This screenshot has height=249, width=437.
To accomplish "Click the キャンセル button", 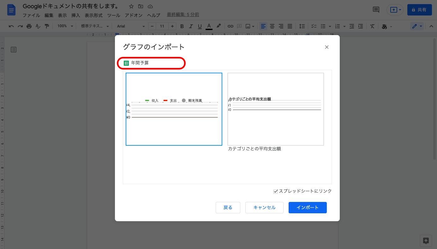I will coord(265,208).
